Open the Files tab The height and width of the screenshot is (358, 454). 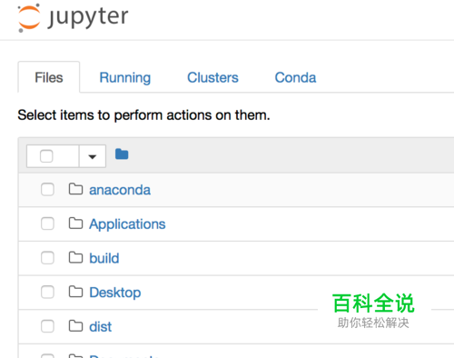[49, 77]
